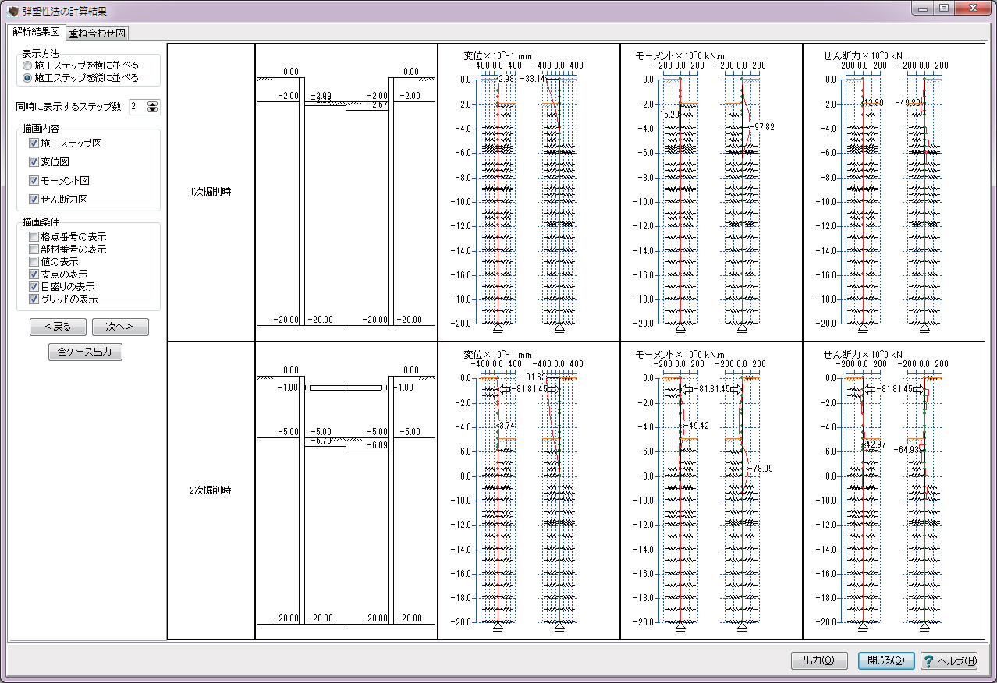This screenshot has width=997, height=683.
Task: Toggle the 変位図 checkbox
Action: (x=34, y=162)
